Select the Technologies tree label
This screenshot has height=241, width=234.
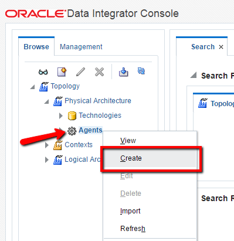point(100,116)
